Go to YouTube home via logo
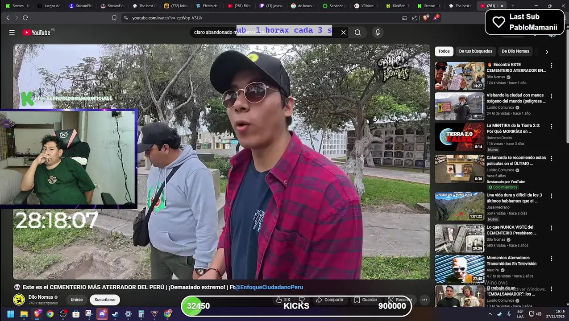Screen dimensions: 569x321 (x=37, y=33)
